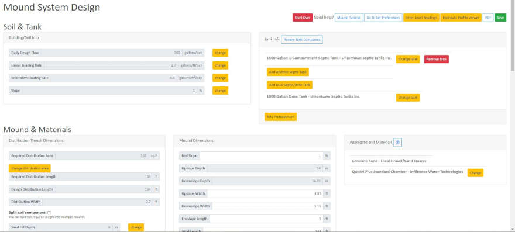515x232 pixels.
Task: Click the Mound & Materials heading
Action: click(37, 130)
